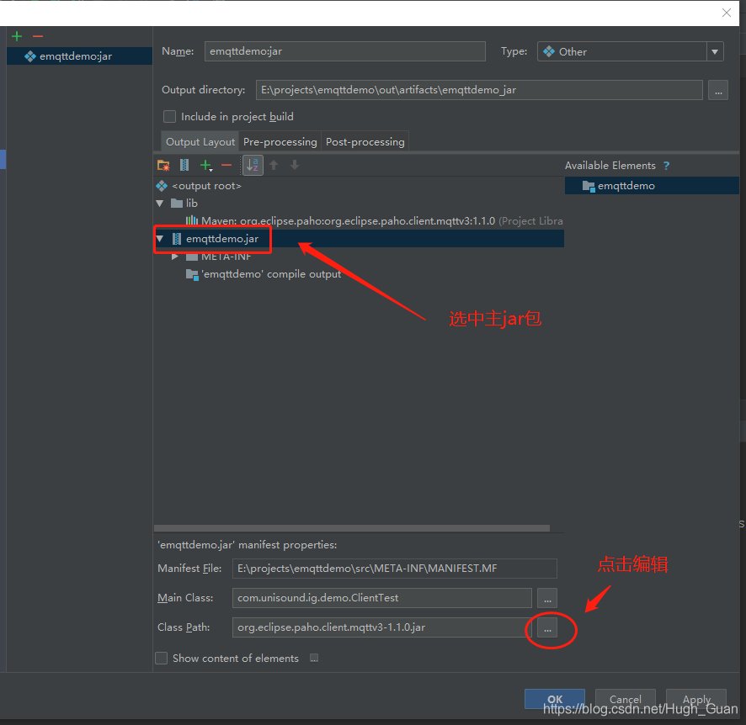
Task: Toggle Show content of elements checkbox
Action: point(162,659)
